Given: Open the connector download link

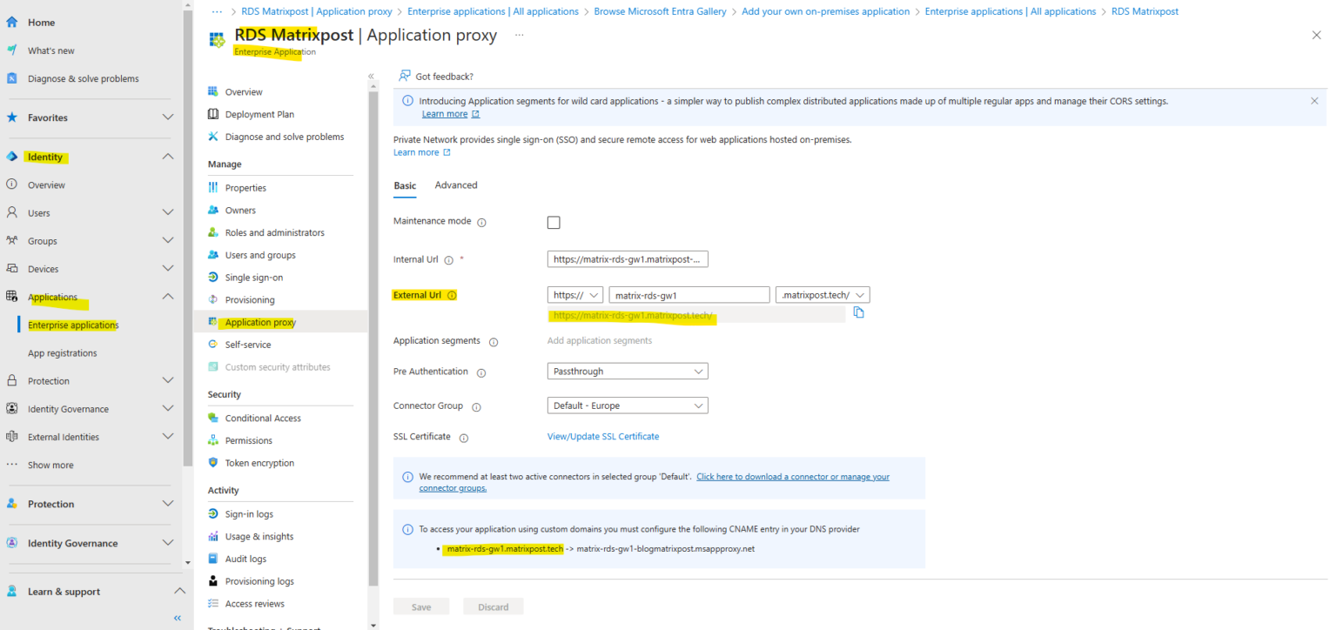Looking at the screenshot, I should (792, 476).
